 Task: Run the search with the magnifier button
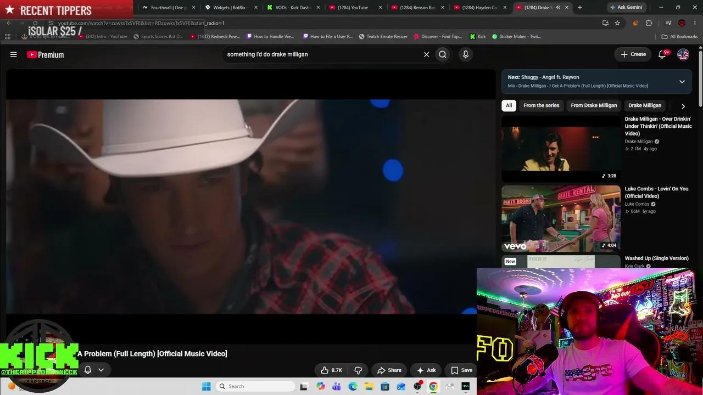click(x=443, y=54)
